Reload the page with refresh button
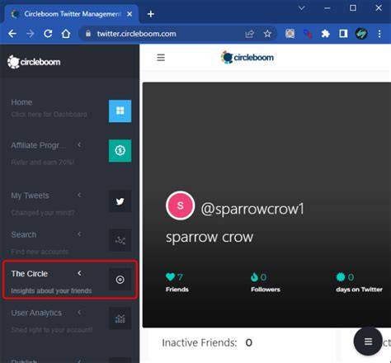 (48, 34)
